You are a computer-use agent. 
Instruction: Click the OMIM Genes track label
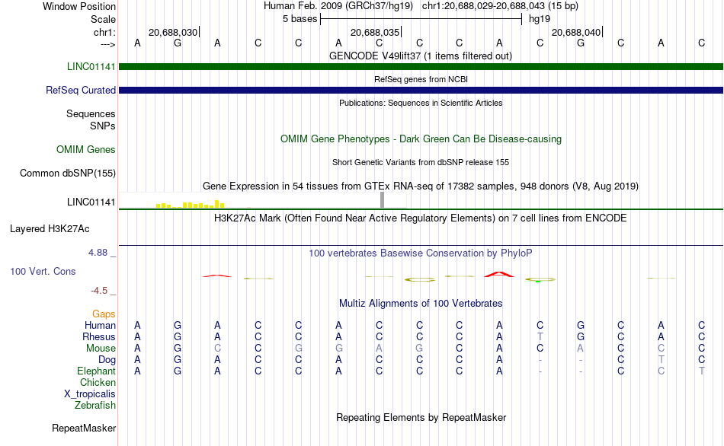point(86,149)
